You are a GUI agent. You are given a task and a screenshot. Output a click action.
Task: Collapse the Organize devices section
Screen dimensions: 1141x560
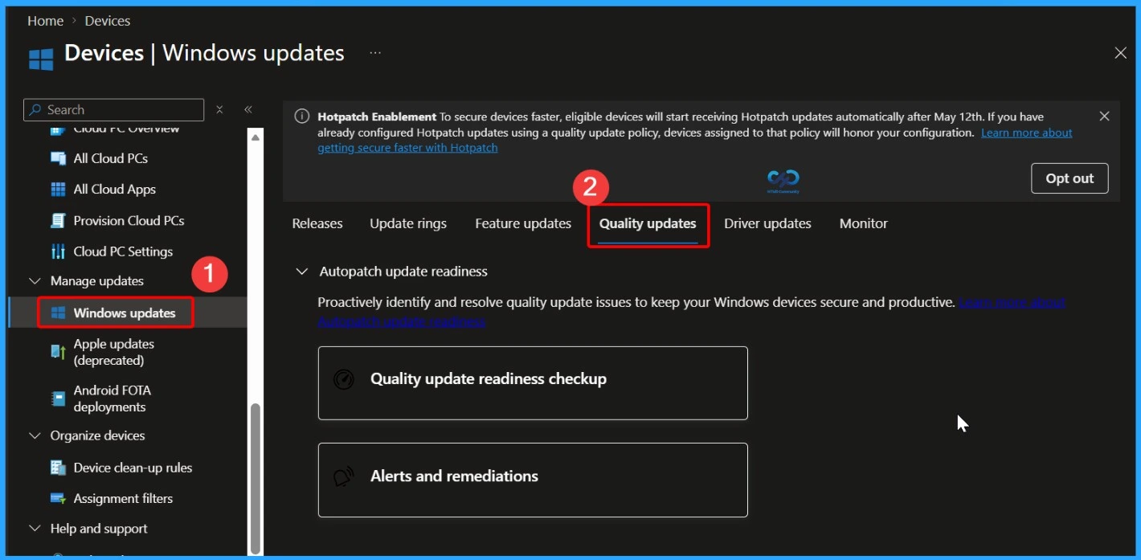pyautogui.click(x=35, y=435)
